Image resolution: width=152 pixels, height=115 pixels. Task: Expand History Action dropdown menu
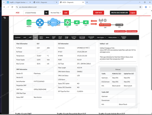pyautogui.click(x=113, y=38)
